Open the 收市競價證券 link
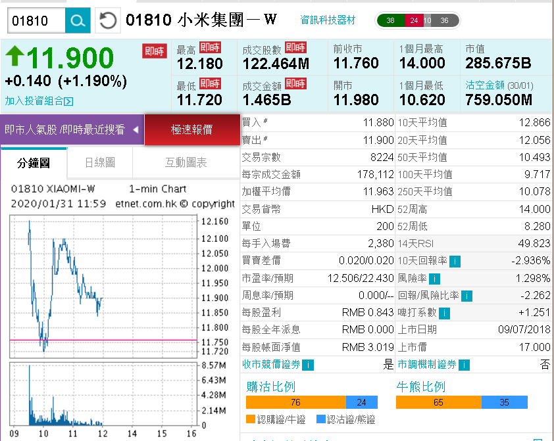The height and width of the screenshot is (441, 554). [271, 365]
